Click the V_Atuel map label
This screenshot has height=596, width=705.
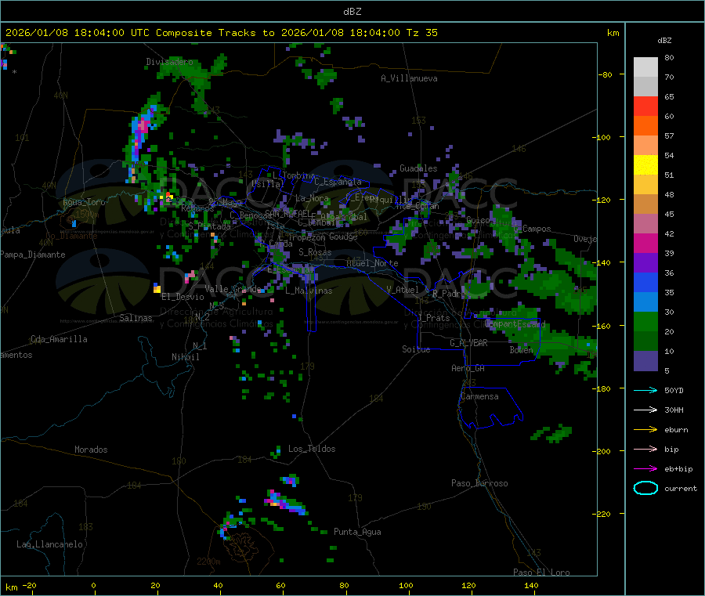[402, 290]
